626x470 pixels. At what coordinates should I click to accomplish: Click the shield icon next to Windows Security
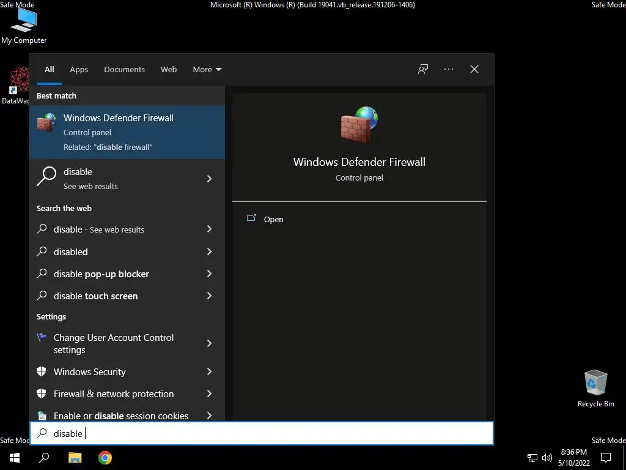[x=42, y=371]
